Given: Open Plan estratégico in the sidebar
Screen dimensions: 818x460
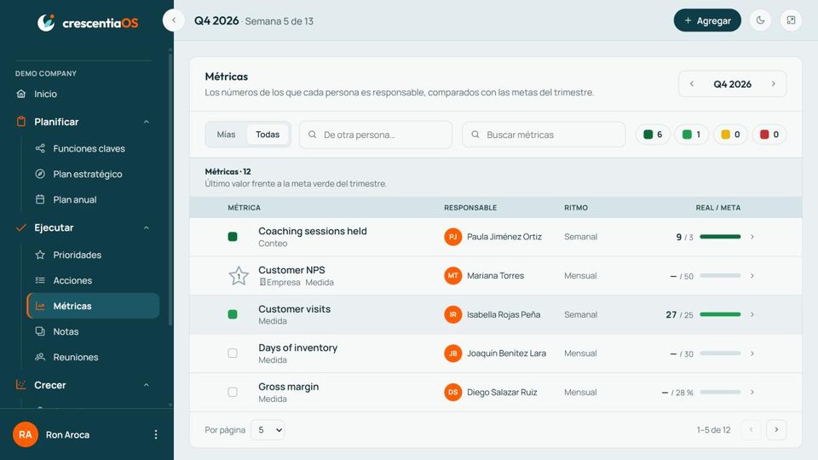Looking at the screenshot, I should (x=93, y=174).
